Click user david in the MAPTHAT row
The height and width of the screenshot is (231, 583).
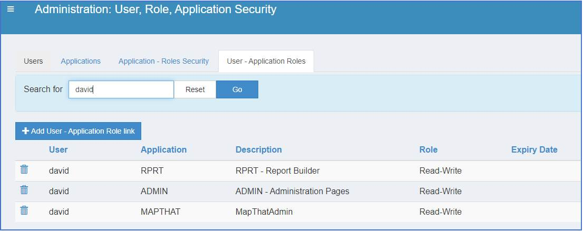(x=59, y=212)
